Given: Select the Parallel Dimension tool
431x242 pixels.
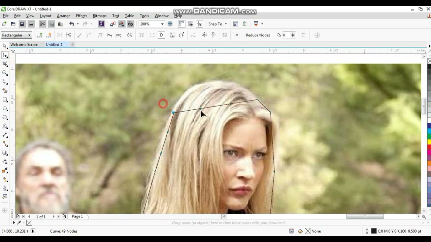Looking at the screenshot, I should pyautogui.click(x=5, y=135).
